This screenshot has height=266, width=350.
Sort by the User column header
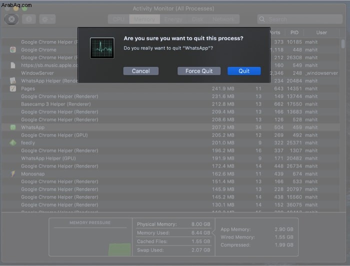coord(321,32)
